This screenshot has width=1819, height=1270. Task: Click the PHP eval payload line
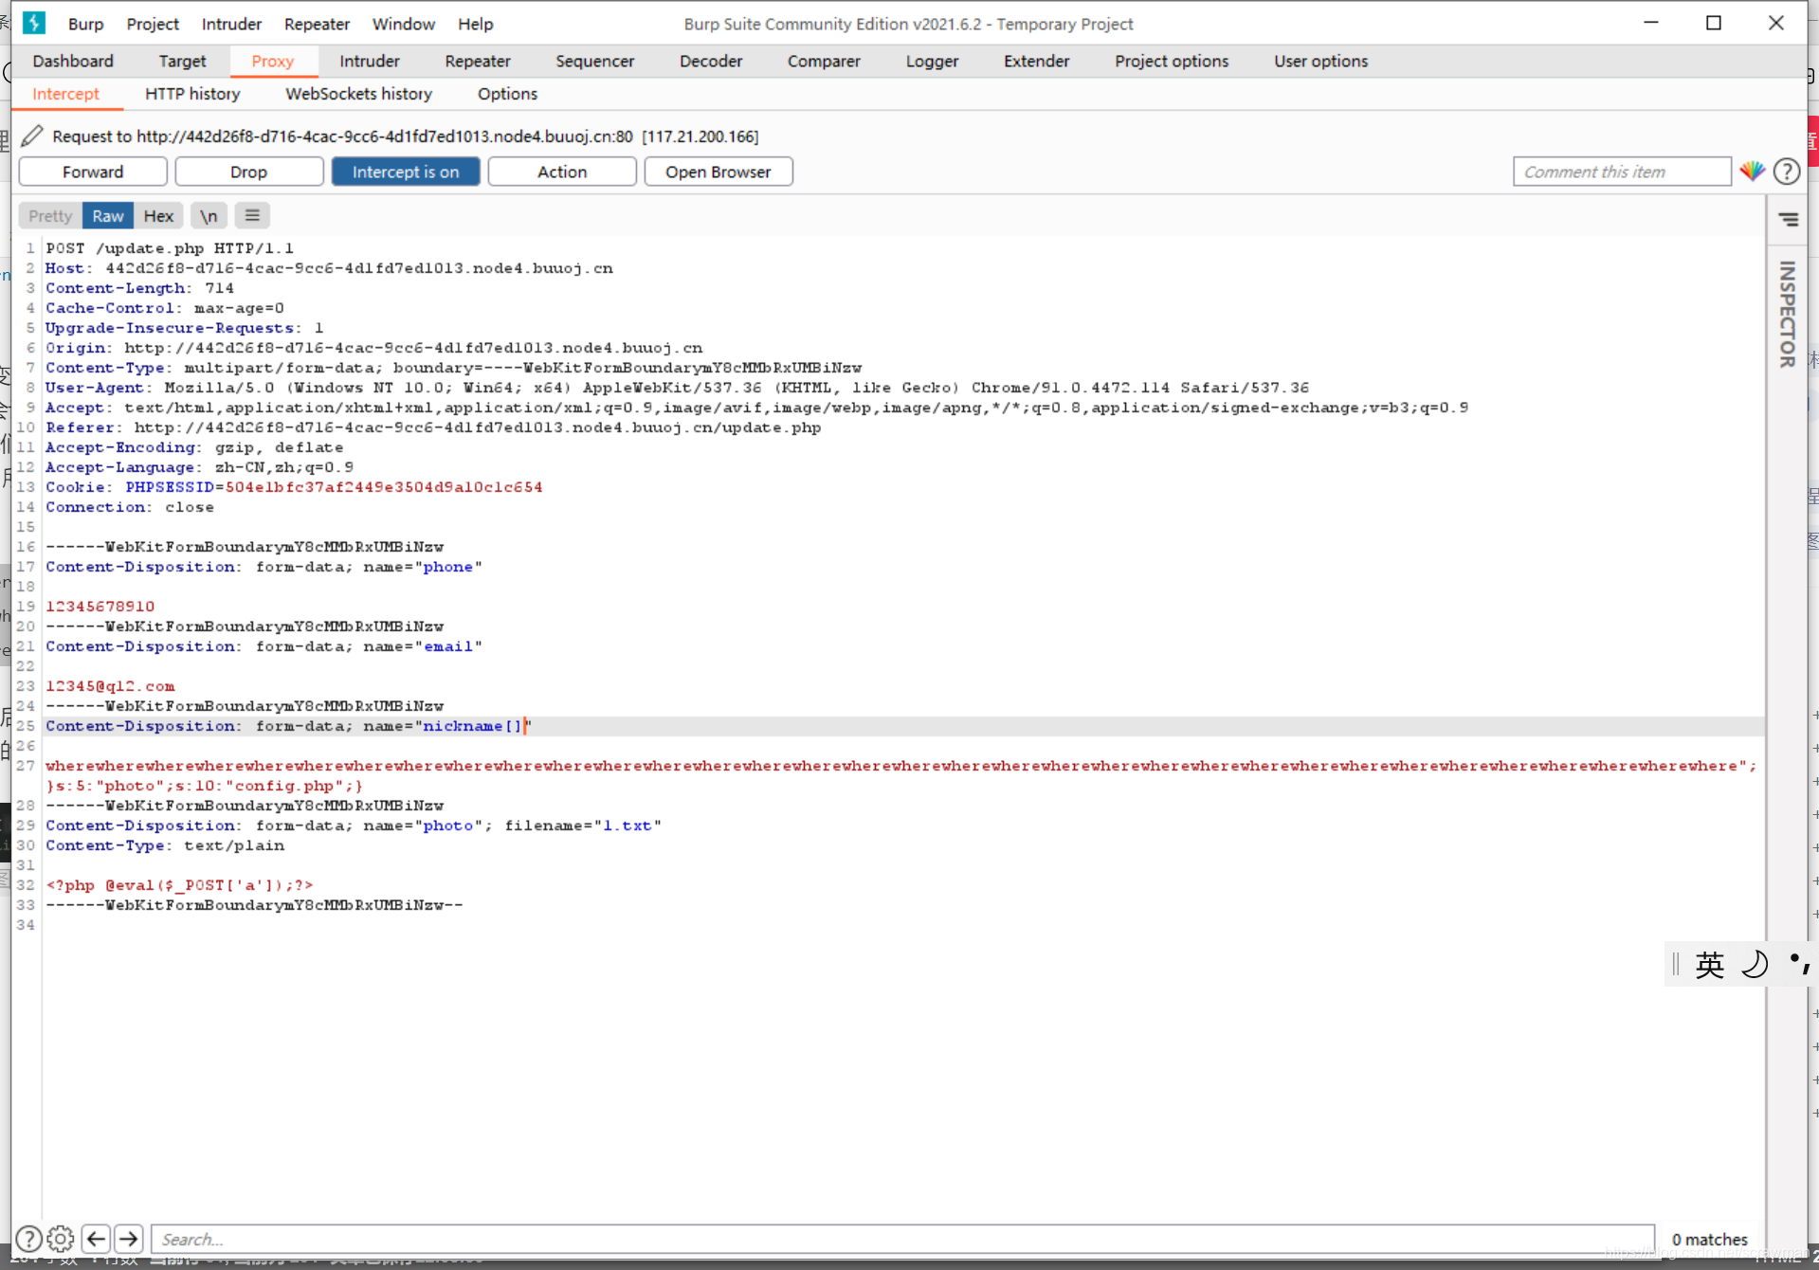[179, 885]
